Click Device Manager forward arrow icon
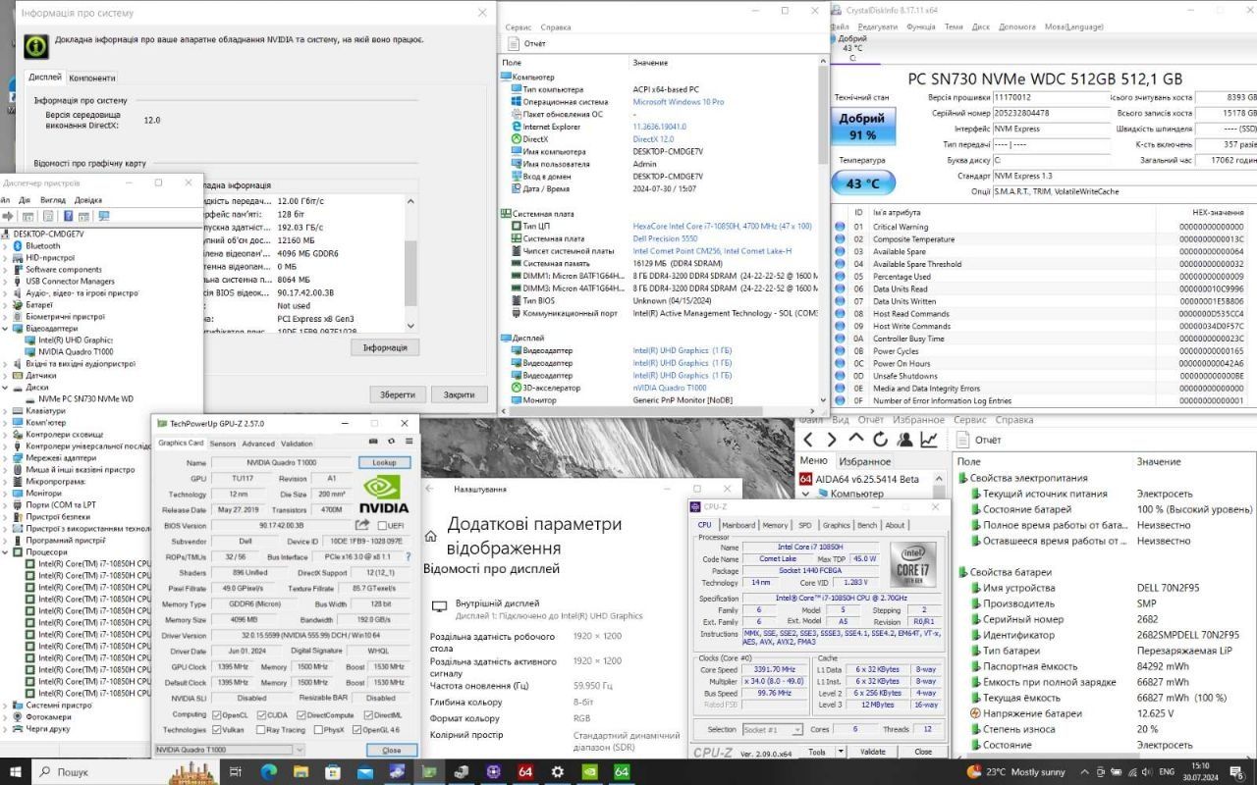This screenshot has width=1257, height=785. [8, 216]
